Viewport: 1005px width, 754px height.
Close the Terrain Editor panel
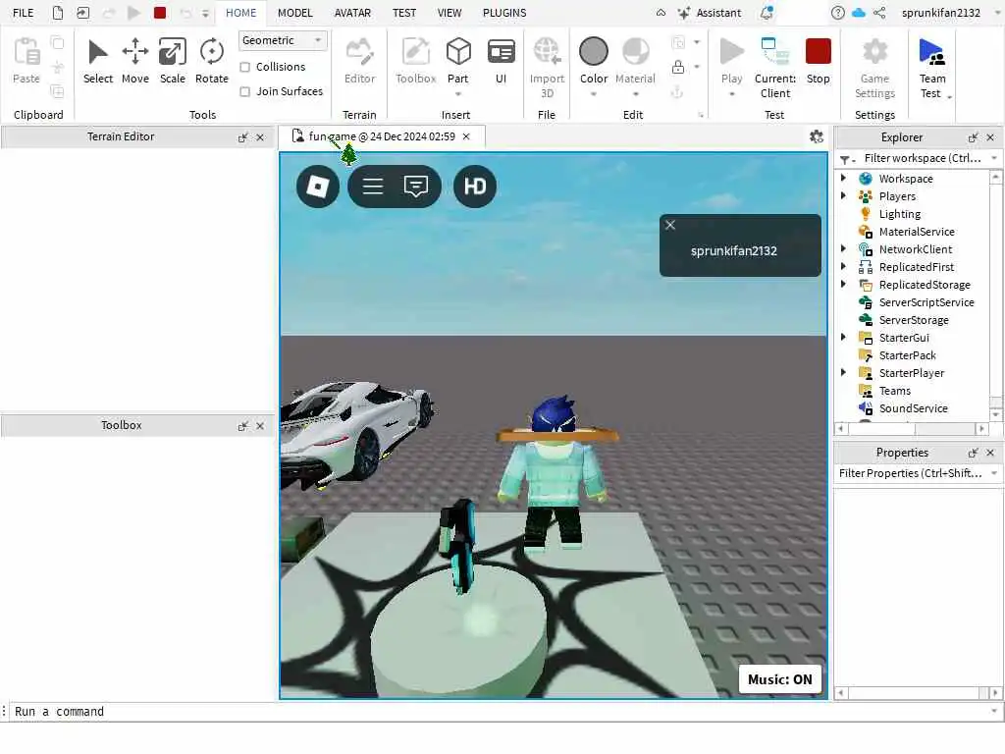click(x=260, y=137)
